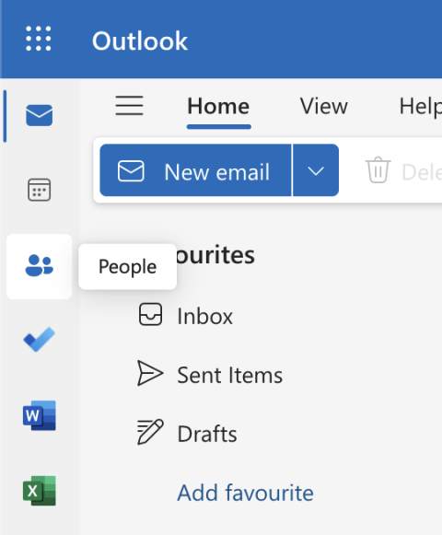Toggle the navigation pane hamburger button

pos(129,105)
